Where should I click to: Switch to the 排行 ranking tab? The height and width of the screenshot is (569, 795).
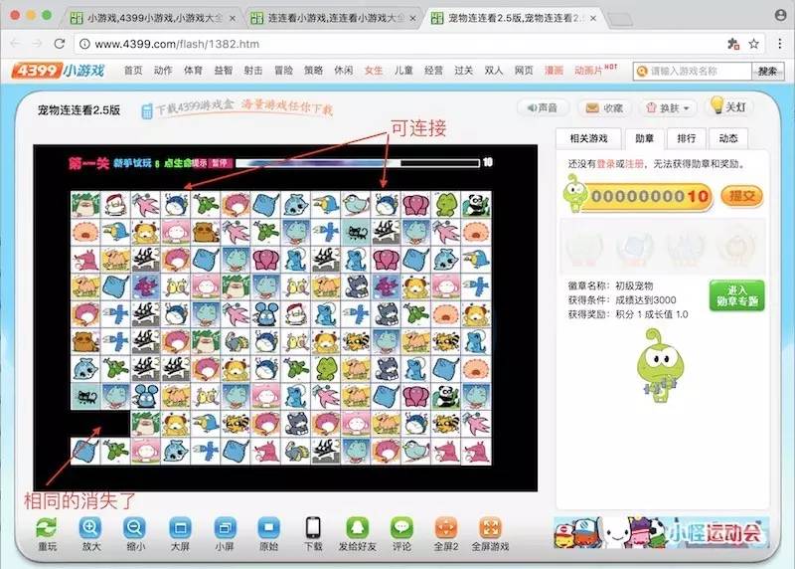click(x=686, y=138)
